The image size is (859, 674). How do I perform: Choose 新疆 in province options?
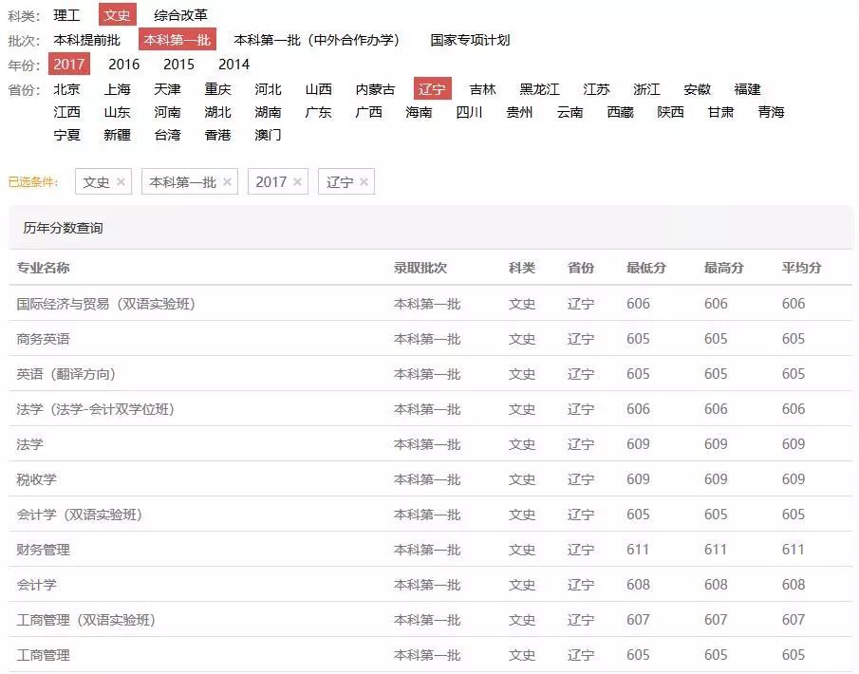point(117,135)
